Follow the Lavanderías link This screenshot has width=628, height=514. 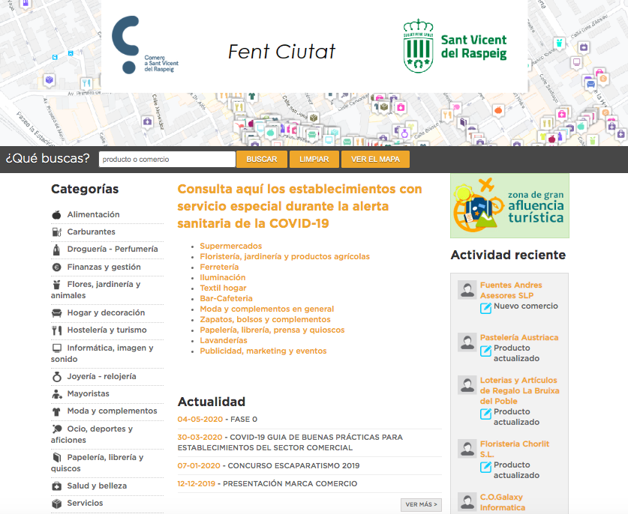click(x=224, y=340)
